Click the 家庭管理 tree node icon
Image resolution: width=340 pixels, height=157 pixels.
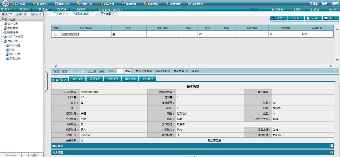pyautogui.click(x=5, y=28)
